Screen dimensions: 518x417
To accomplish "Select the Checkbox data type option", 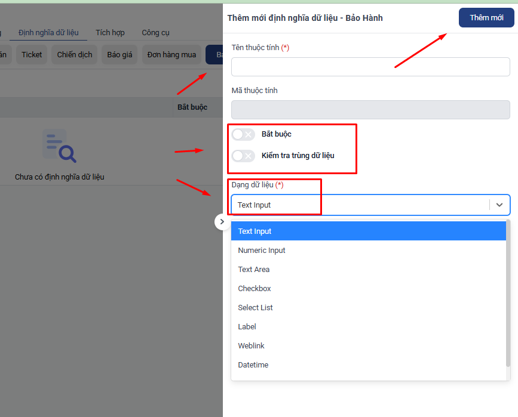I will [255, 289].
